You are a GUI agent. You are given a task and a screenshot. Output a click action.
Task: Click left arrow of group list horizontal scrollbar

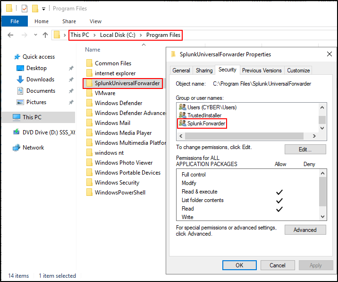(181, 136)
